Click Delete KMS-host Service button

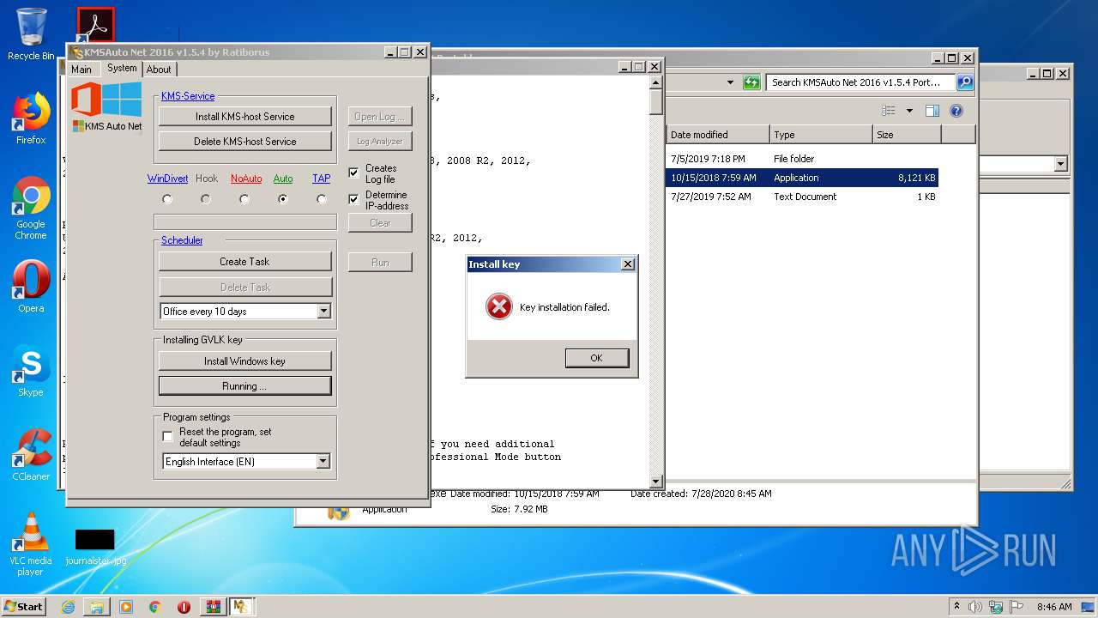[245, 142]
